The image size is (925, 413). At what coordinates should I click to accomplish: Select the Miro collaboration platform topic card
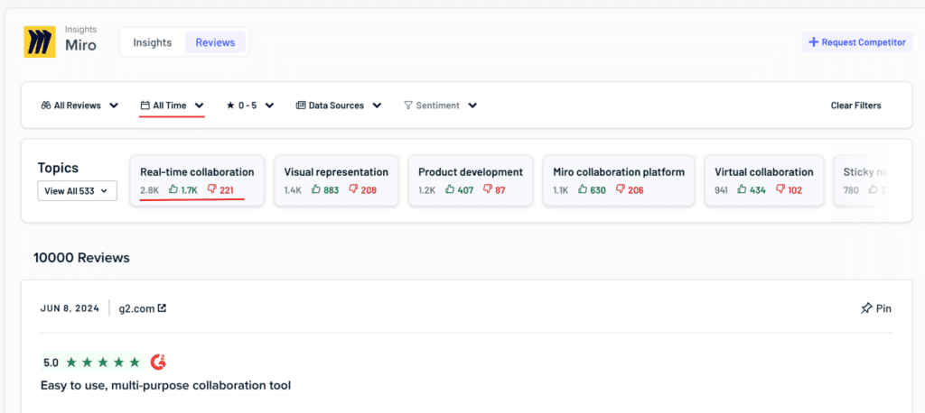[x=619, y=180]
